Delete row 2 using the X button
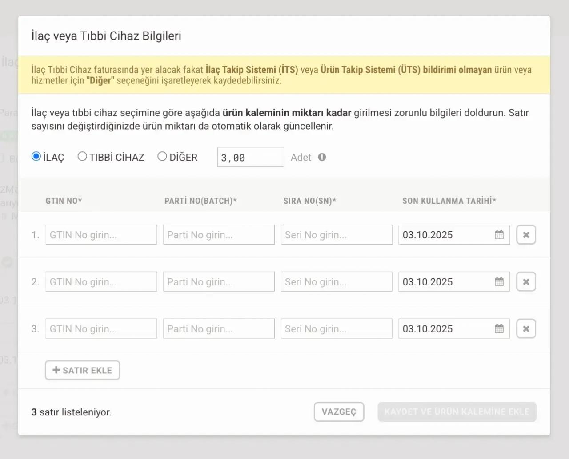Screen dimensions: 569x459 (x=526, y=282)
